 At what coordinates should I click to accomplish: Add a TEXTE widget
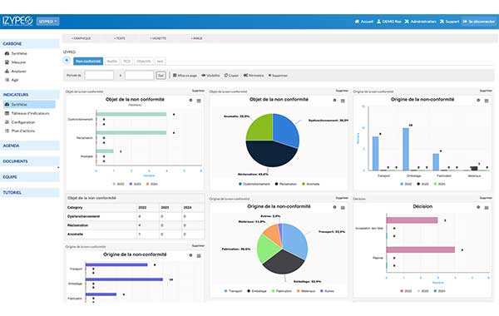pyautogui.click(x=120, y=38)
